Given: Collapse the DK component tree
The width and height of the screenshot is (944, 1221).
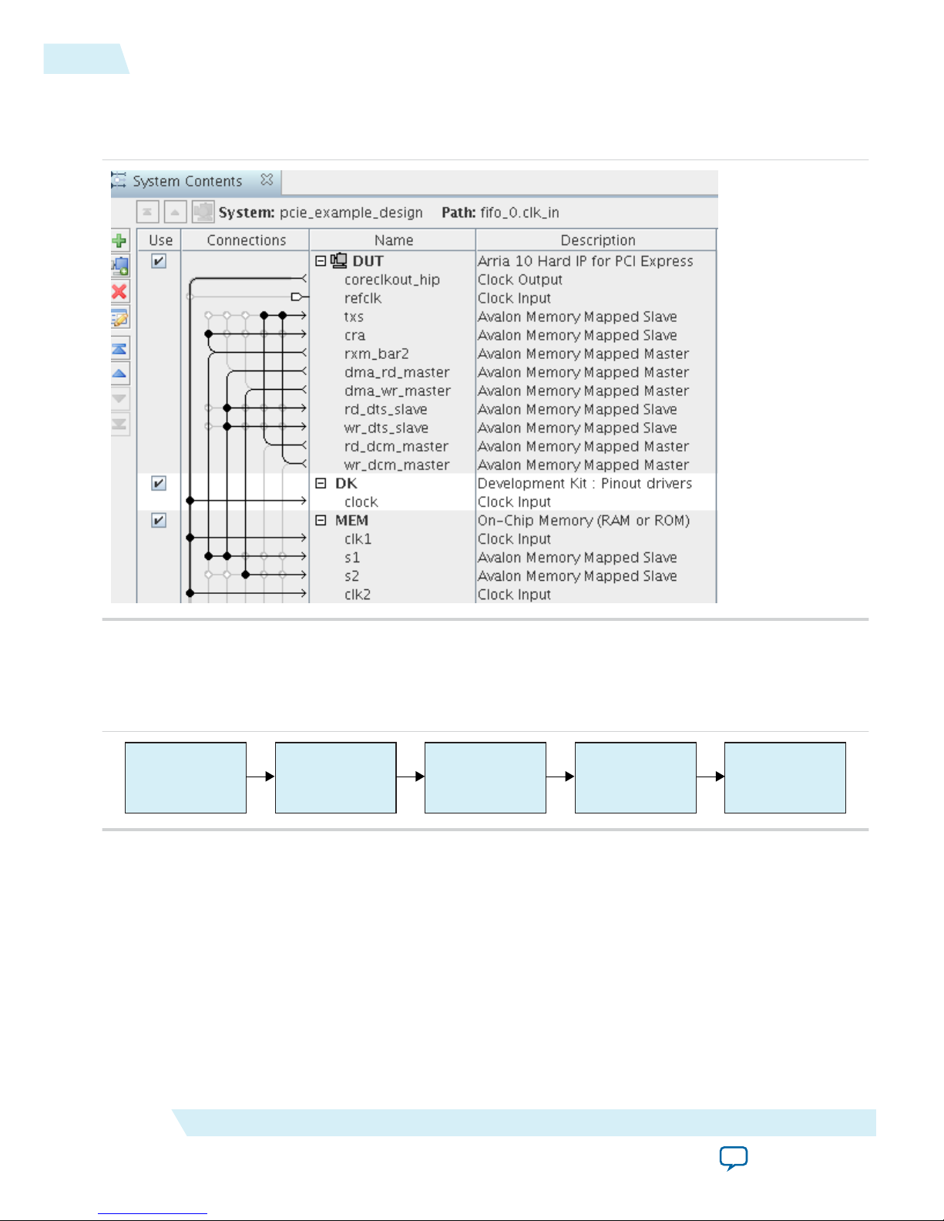Looking at the screenshot, I should (x=321, y=483).
